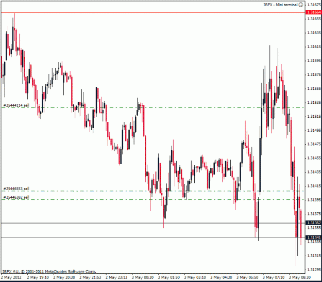Viewport: 322px width, 282px height.
Task: Select the #25446382 sell order label
Action: coord(16,197)
